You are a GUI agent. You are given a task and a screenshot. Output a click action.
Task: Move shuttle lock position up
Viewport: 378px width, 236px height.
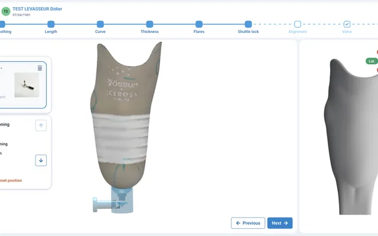pos(41,126)
